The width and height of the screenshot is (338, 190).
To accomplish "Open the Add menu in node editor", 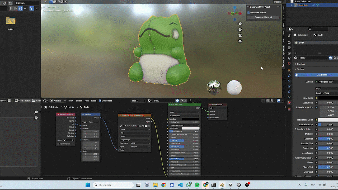I will click(87, 101).
